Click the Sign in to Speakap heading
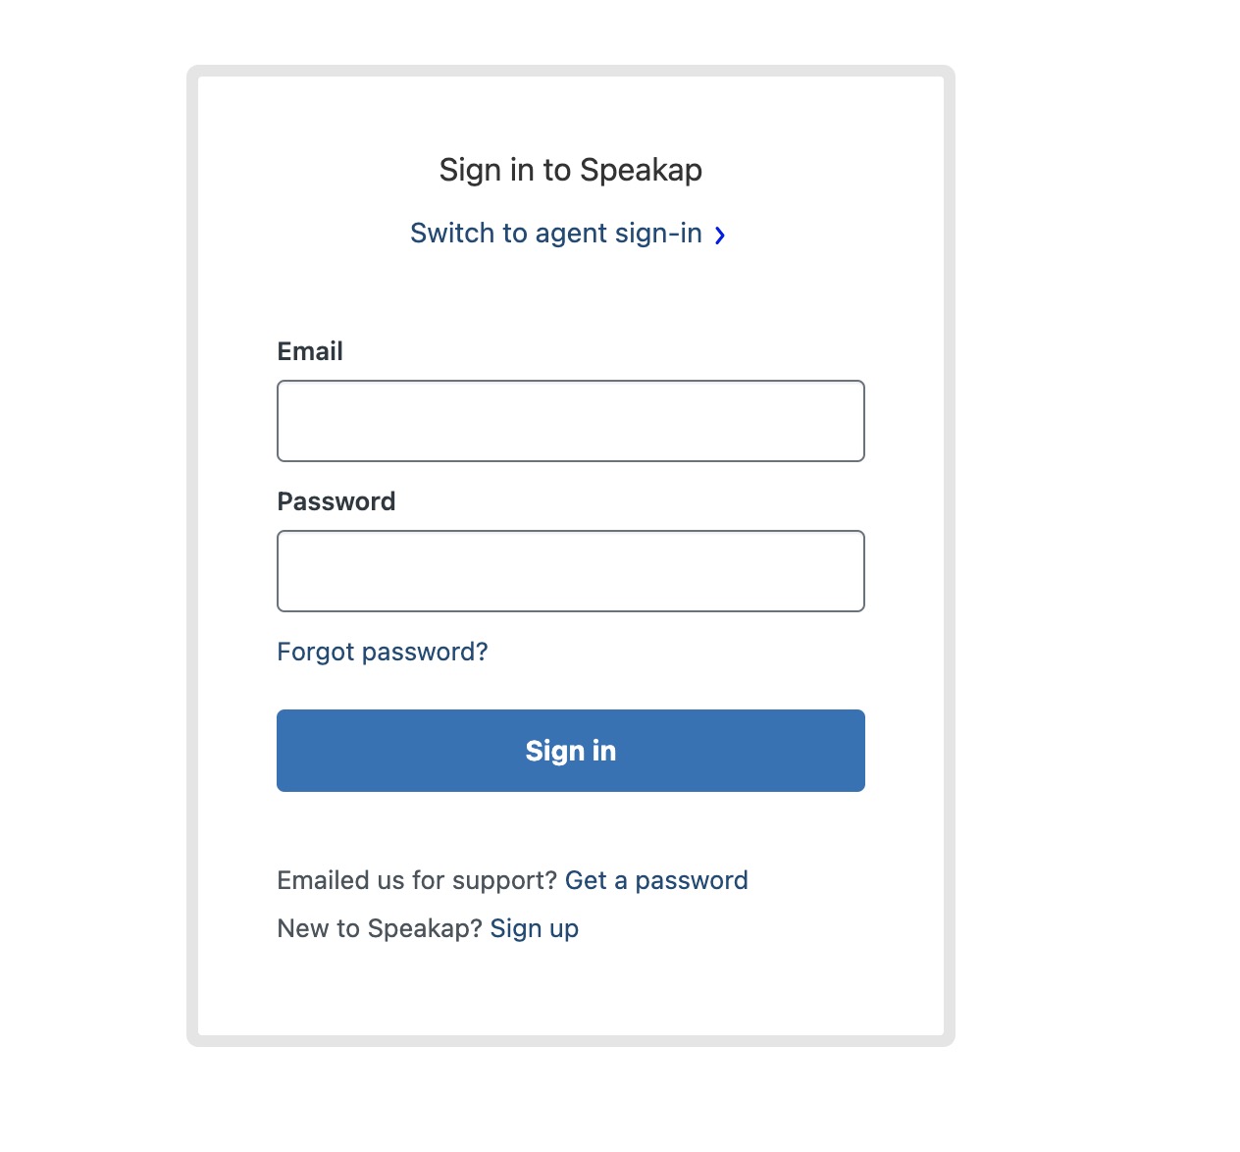The height and width of the screenshot is (1152, 1240). click(x=571, y=170)
